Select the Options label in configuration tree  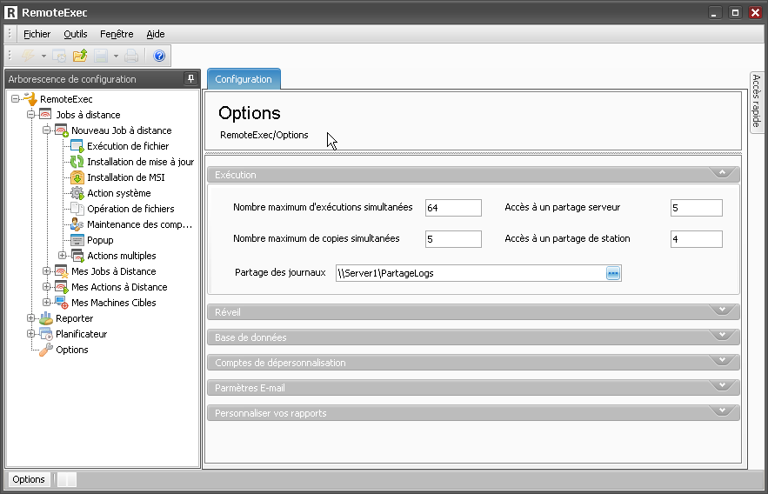tap(72, 350)
